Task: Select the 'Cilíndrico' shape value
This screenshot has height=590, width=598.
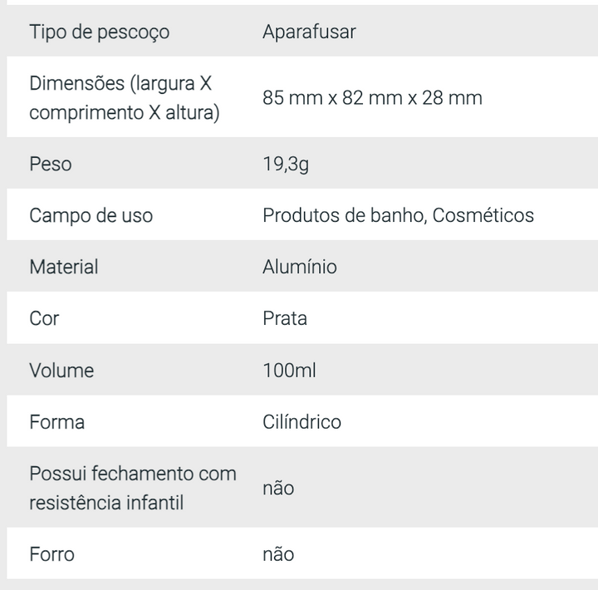Action: 301,421
